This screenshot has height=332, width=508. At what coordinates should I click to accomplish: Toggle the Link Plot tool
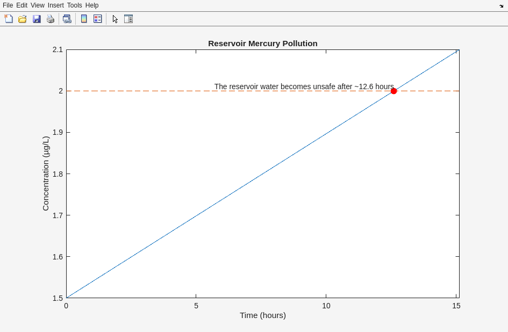pyautogui.click(x=67, y=19)
